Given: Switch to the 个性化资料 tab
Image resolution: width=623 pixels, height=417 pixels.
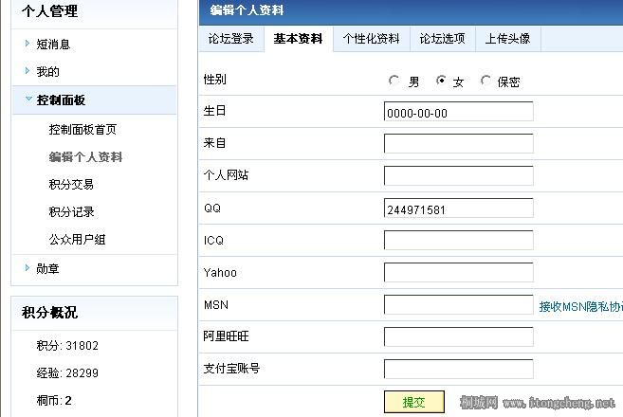Looking at the screenshot, I should point(371,39).
